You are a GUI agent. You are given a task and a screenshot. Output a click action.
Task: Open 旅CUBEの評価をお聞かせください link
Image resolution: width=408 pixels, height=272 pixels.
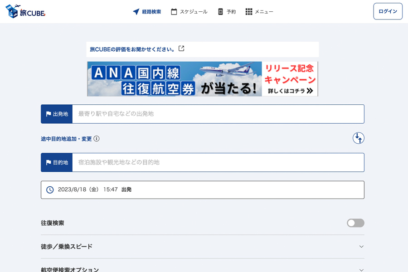pos(132,49)
